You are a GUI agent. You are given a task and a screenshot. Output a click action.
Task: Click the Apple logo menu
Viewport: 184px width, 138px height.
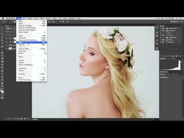tap(3, 18)
